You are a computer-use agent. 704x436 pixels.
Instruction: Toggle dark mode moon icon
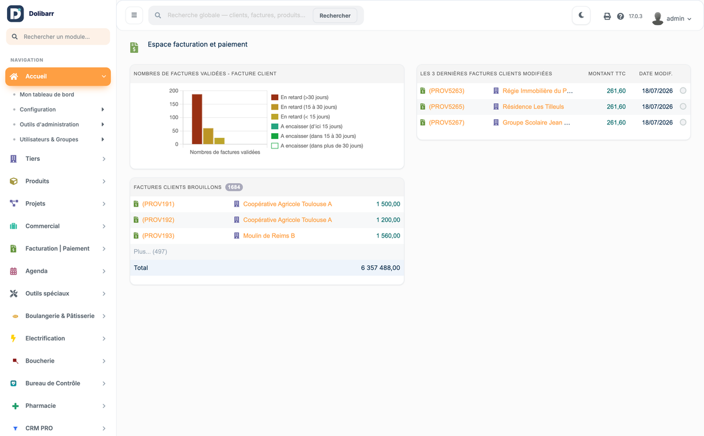pyautogui.click(x=581, y=15)
